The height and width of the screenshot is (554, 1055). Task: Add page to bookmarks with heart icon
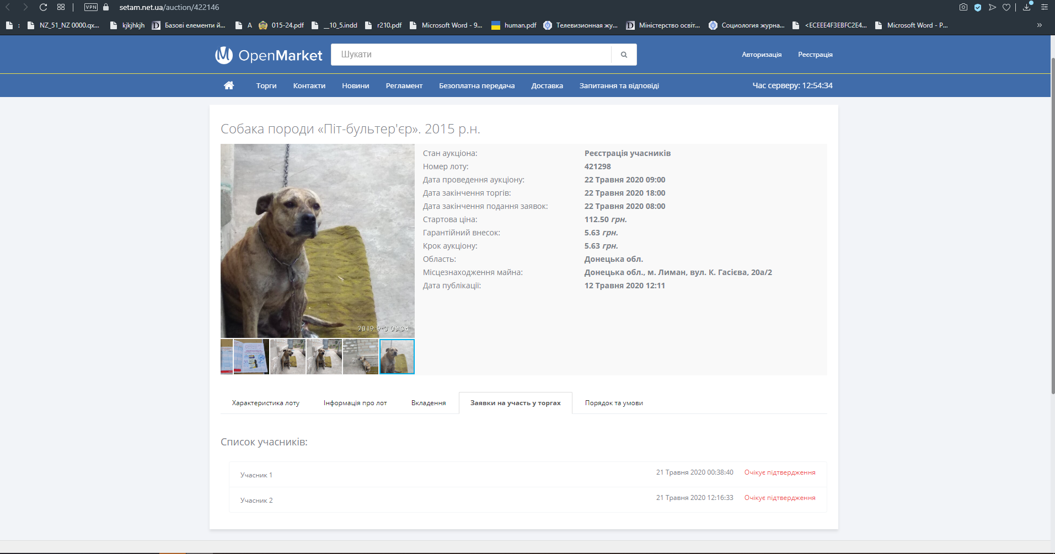pyautogui.click(x=1006, y=7)
